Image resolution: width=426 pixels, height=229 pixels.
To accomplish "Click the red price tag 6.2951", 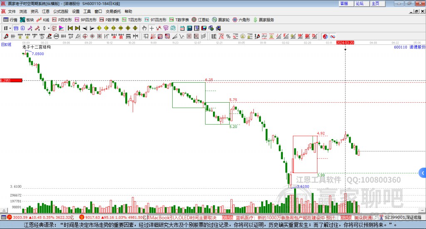I will coord(11,80).
